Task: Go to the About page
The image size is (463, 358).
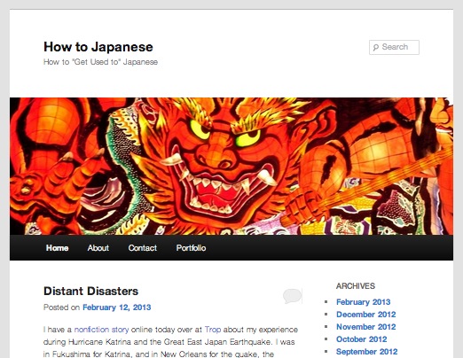Action: 98,248
